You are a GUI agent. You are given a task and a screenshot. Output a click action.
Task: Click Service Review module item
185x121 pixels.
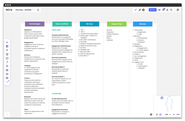click(x=139, y=52)
